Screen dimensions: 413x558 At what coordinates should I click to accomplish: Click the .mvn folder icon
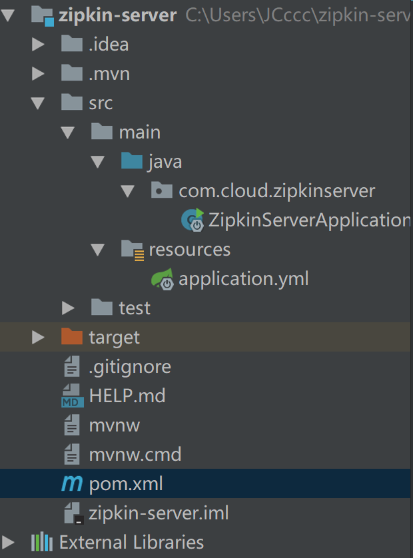coord(71,73)
